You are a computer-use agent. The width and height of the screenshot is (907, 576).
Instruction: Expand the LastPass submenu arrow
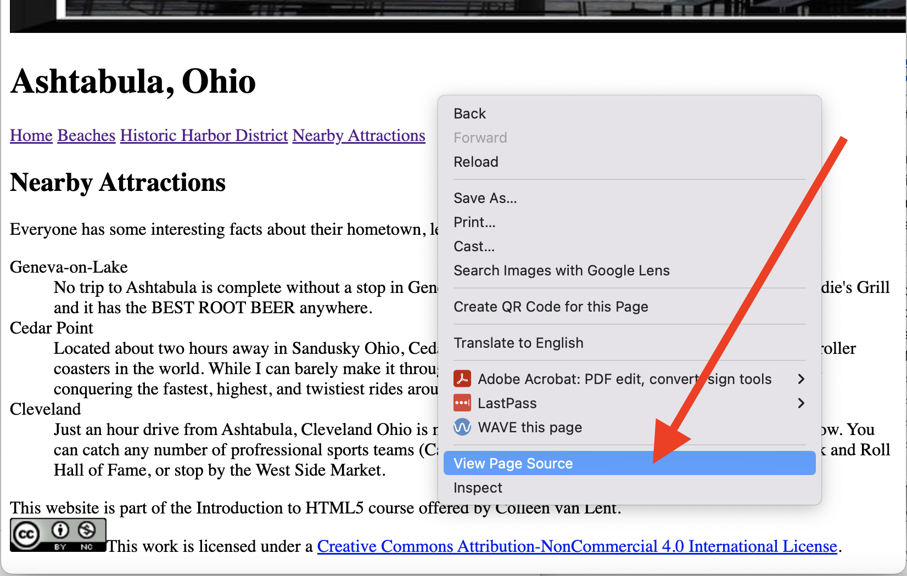[800, 403]
